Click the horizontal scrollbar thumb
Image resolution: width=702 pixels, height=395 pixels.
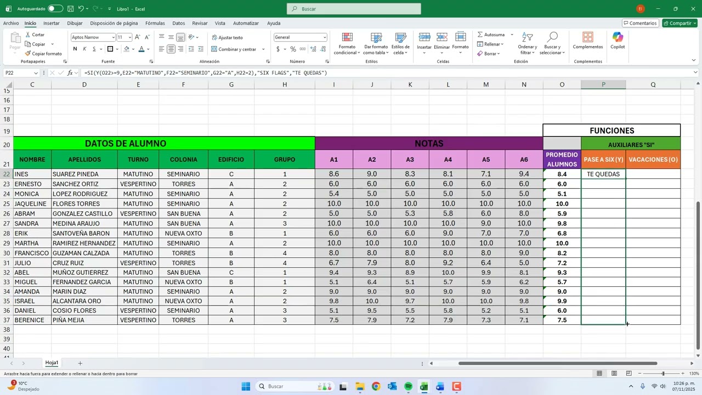(558, 363)
